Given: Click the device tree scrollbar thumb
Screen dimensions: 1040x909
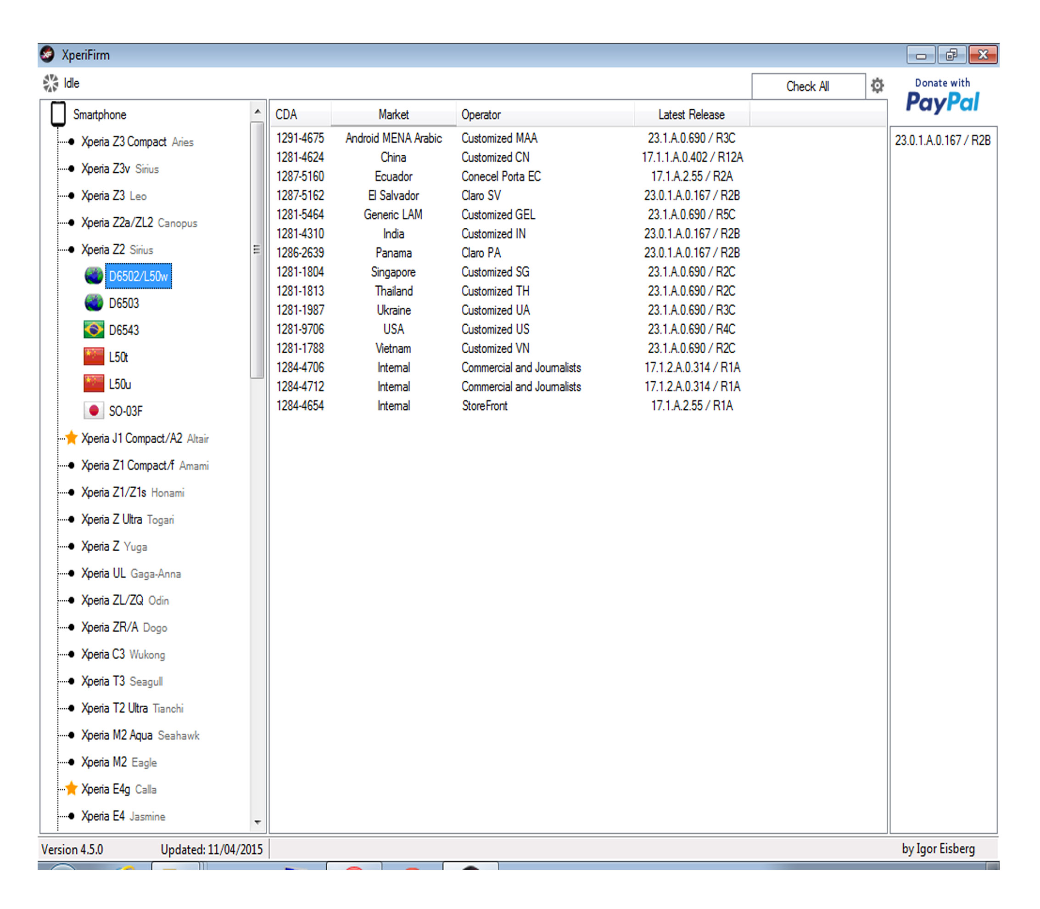Looking at the screenshot, I should click(257, 249).
